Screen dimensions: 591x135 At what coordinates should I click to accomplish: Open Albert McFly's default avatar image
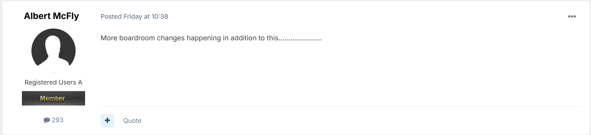coord(53,51)
